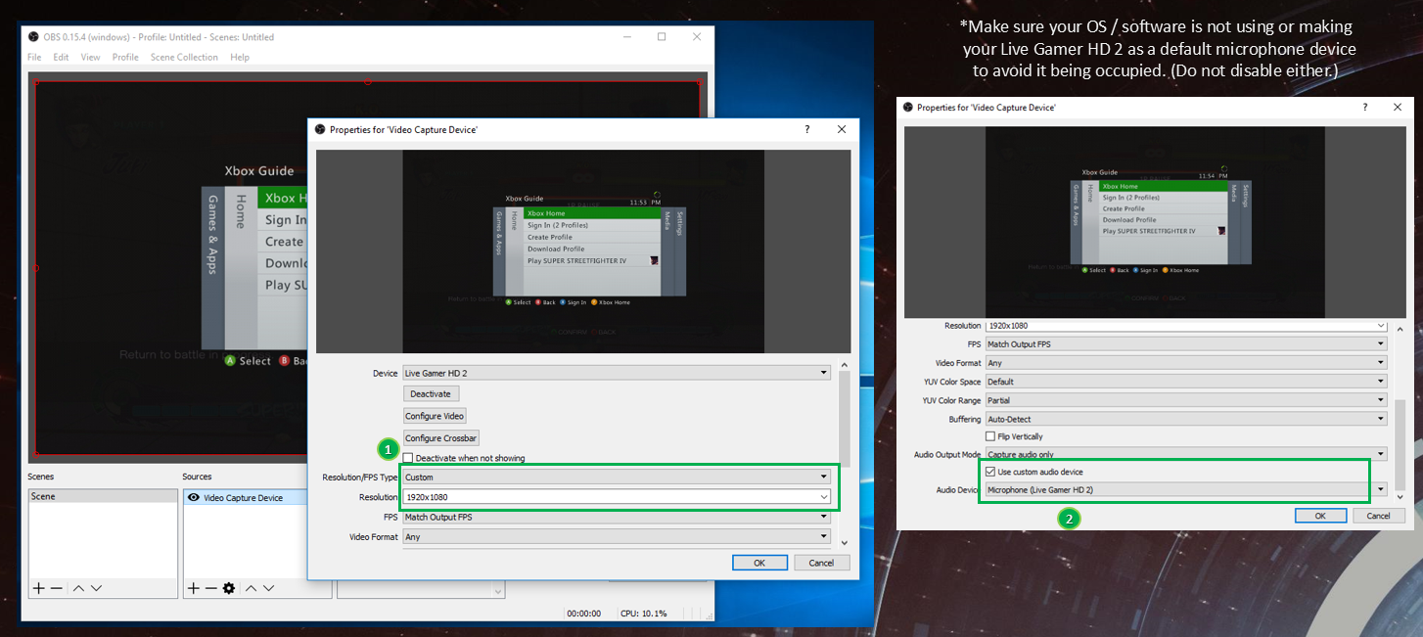The image size is (1423, 637).
Task: Click the video preview in the center Properties dialog
Action: 583,251
